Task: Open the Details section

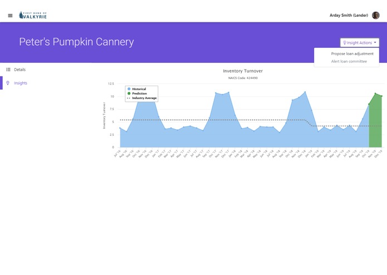Action: 19,70
